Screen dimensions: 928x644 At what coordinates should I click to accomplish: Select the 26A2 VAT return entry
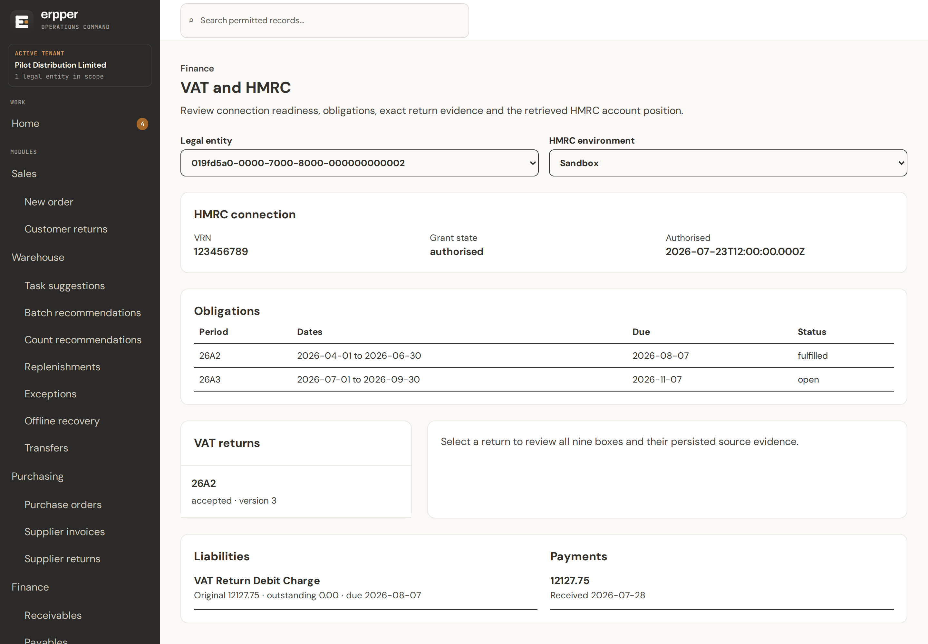tap(296, 491)
